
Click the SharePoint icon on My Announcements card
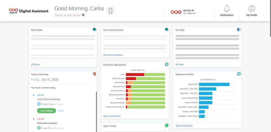(166, 29)
